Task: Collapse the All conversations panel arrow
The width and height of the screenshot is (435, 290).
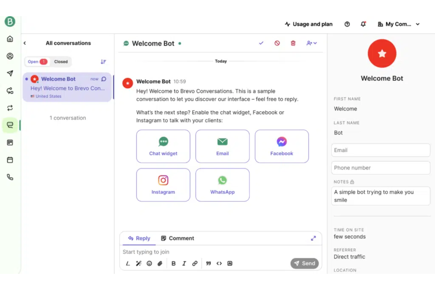Action: click(x=25, y=43)
